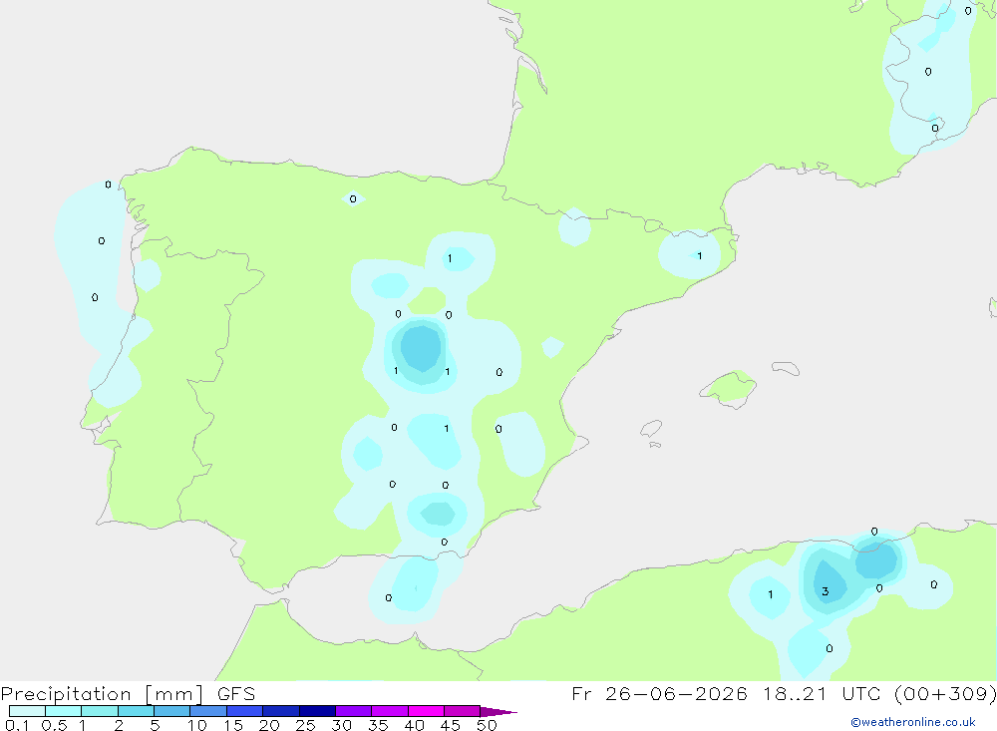997x731 pixels.
Task: Click the "3" precipitation value over Algeria
Action: (826, 591)
